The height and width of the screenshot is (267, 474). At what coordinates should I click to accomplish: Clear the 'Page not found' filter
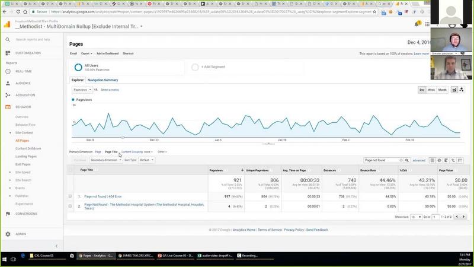401,160
